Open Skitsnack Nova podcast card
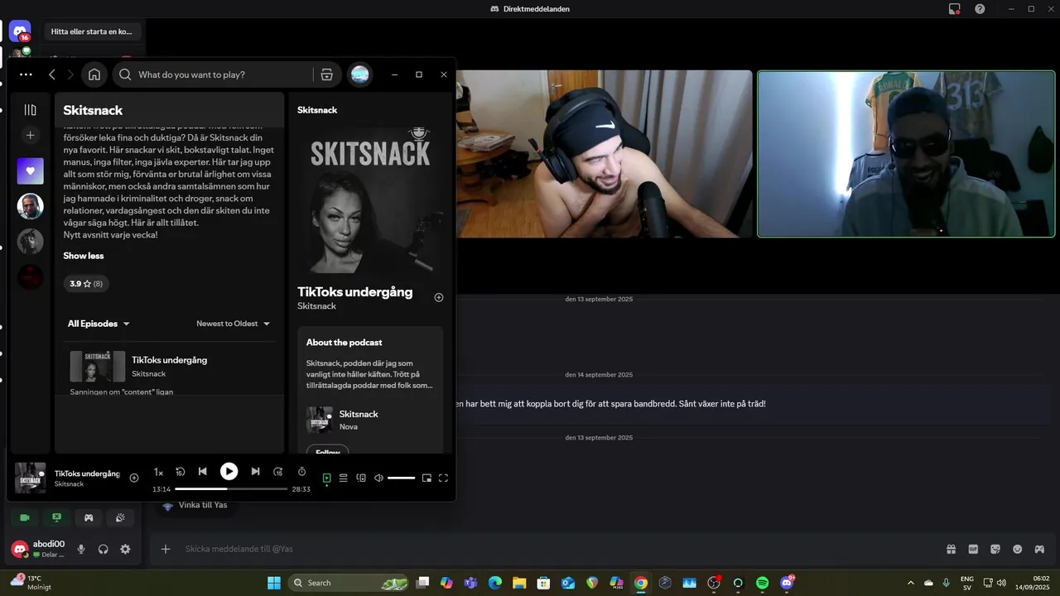Image resolution: width=1060 pixels, height=596 pixels. (370, 420)
